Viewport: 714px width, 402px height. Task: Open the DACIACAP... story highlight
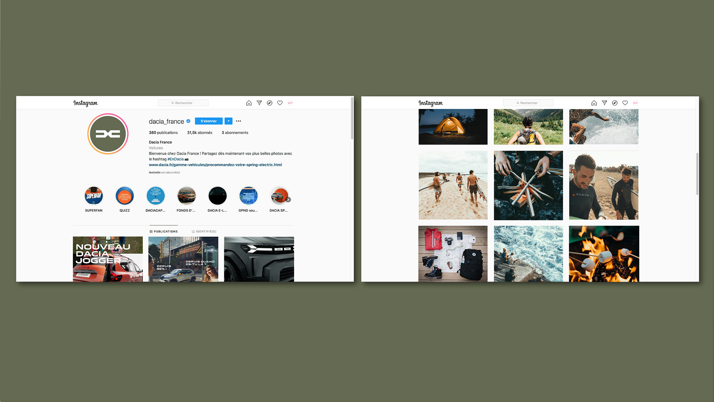155,196
